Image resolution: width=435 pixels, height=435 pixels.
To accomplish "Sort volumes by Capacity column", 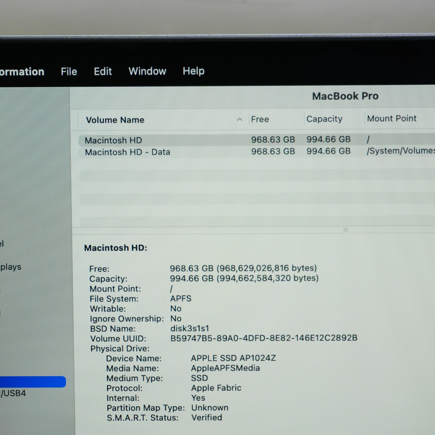I will (324, 119).
